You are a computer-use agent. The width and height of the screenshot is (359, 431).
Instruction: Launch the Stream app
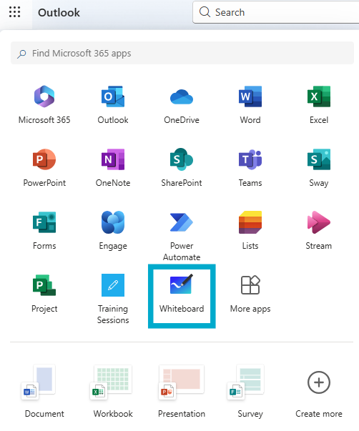click(x=319, y=231)
